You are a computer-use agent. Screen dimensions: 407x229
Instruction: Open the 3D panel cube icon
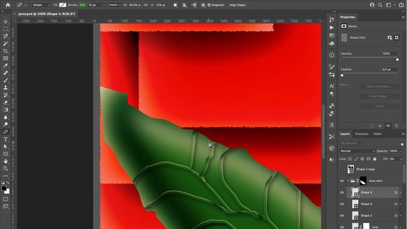(332, 148)
